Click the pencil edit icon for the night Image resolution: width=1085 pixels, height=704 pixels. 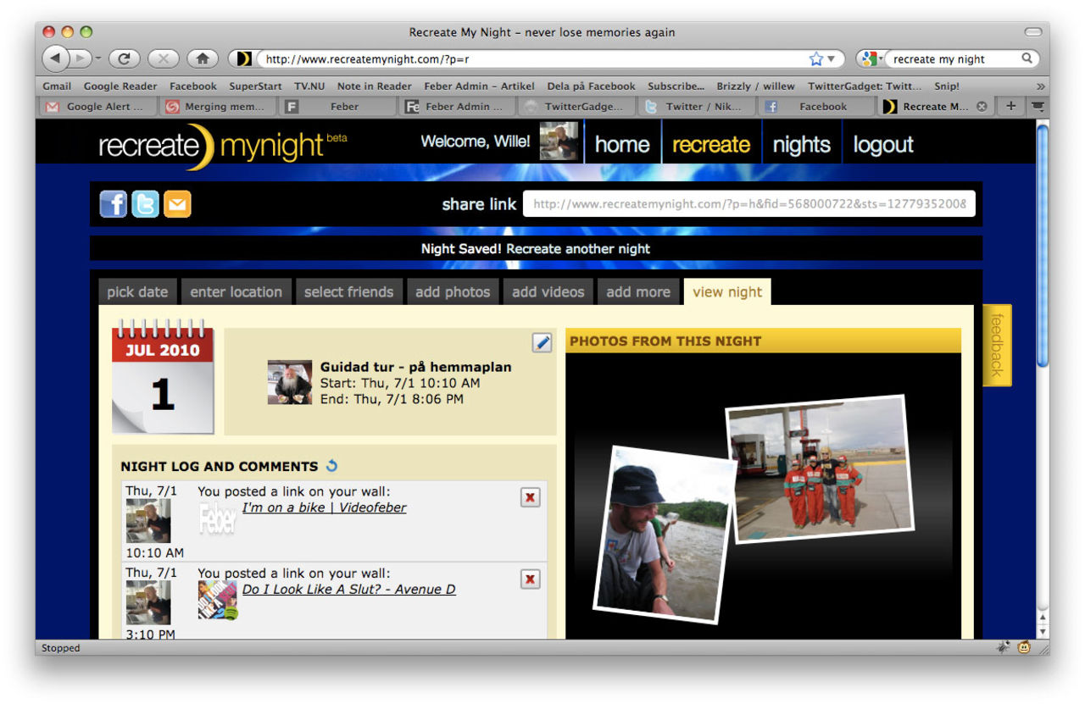(x=542, y=342)
